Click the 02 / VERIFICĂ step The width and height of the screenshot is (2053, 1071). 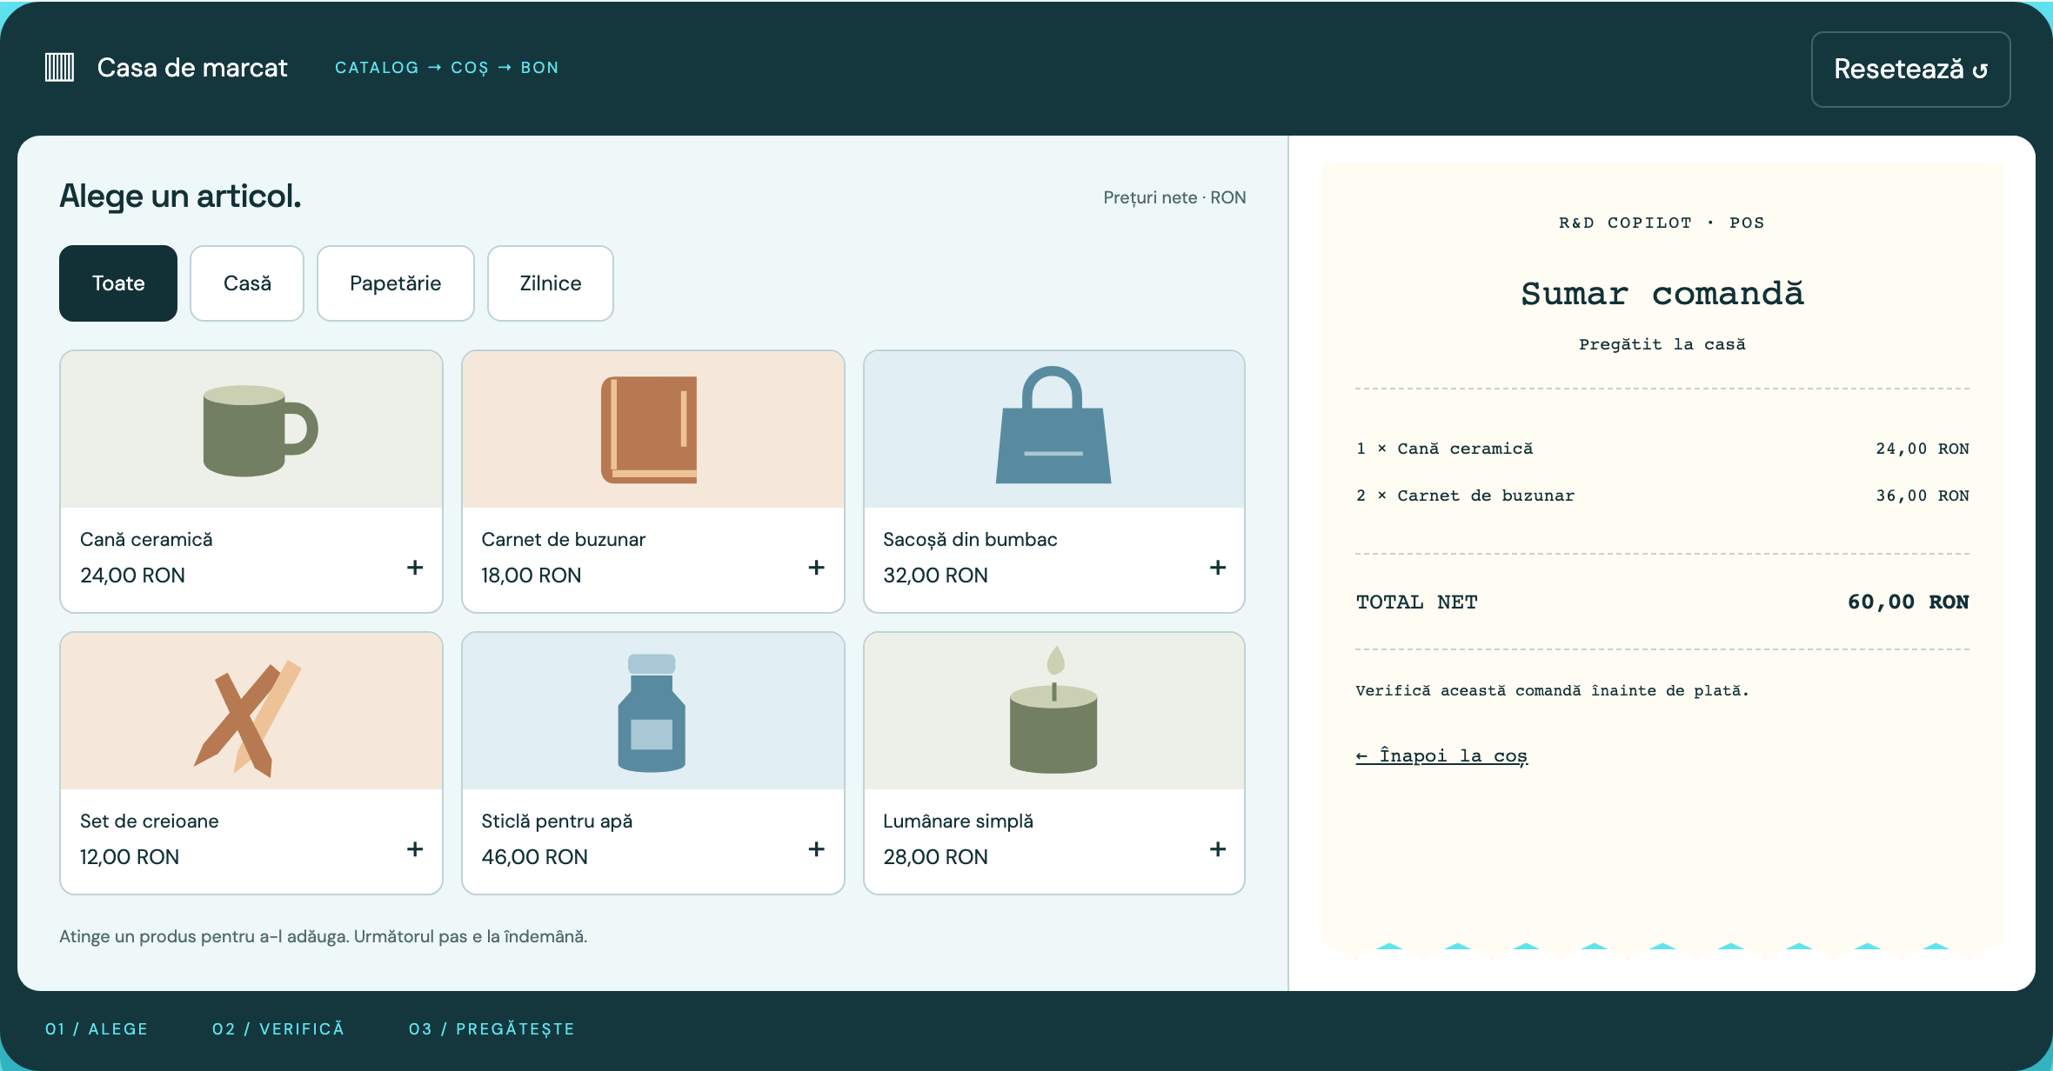click(278, 1029)
